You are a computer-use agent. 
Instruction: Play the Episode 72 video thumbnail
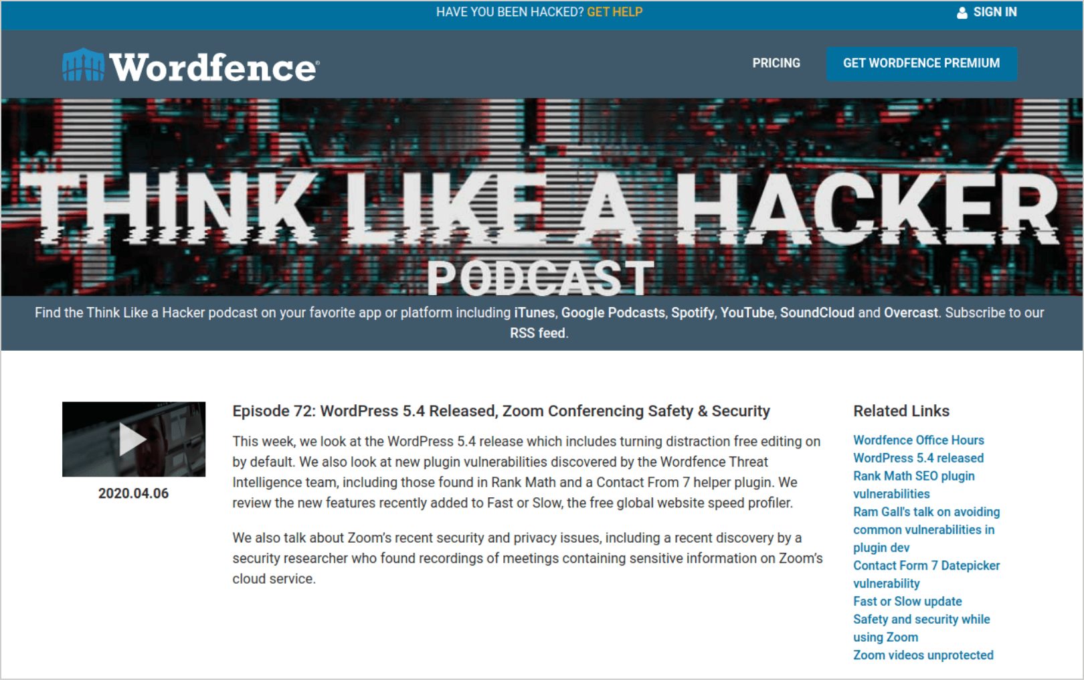[134, 439]
